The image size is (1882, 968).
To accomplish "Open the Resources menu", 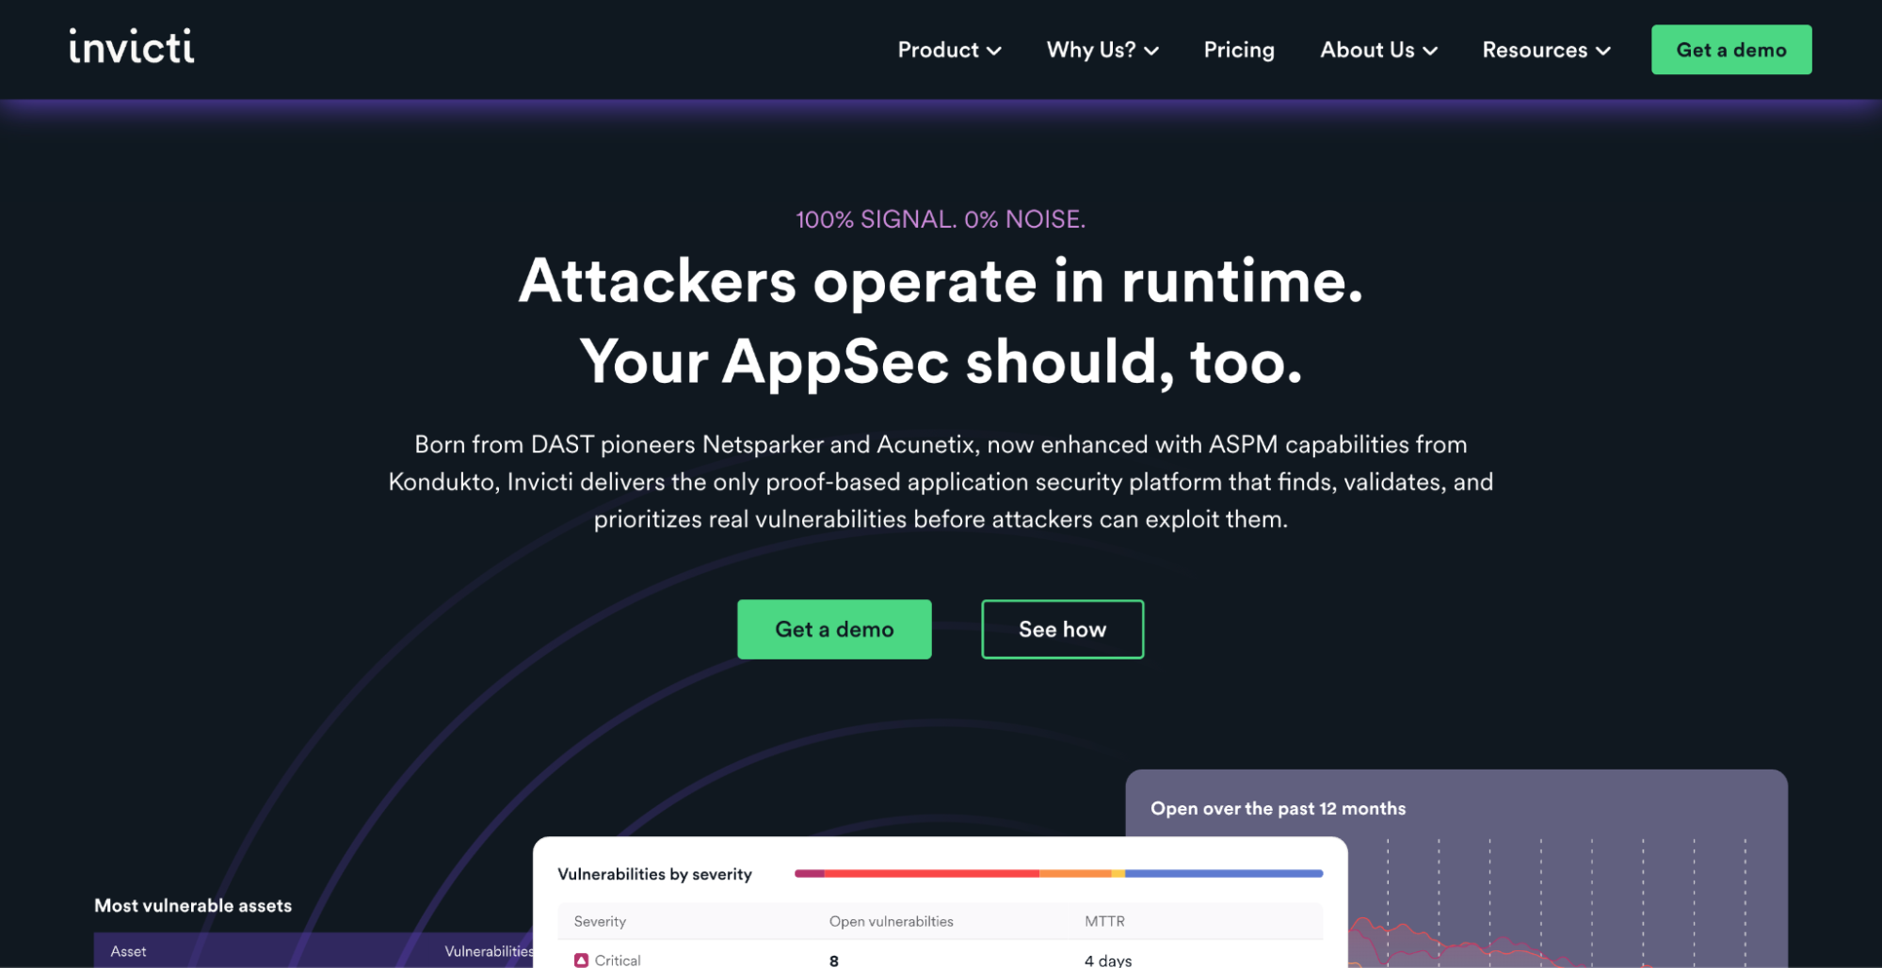I will 1546,50.
